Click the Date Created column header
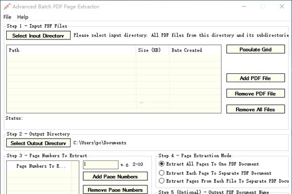The width and height of the screenshot is (292, 194). [x=195, y=50]
